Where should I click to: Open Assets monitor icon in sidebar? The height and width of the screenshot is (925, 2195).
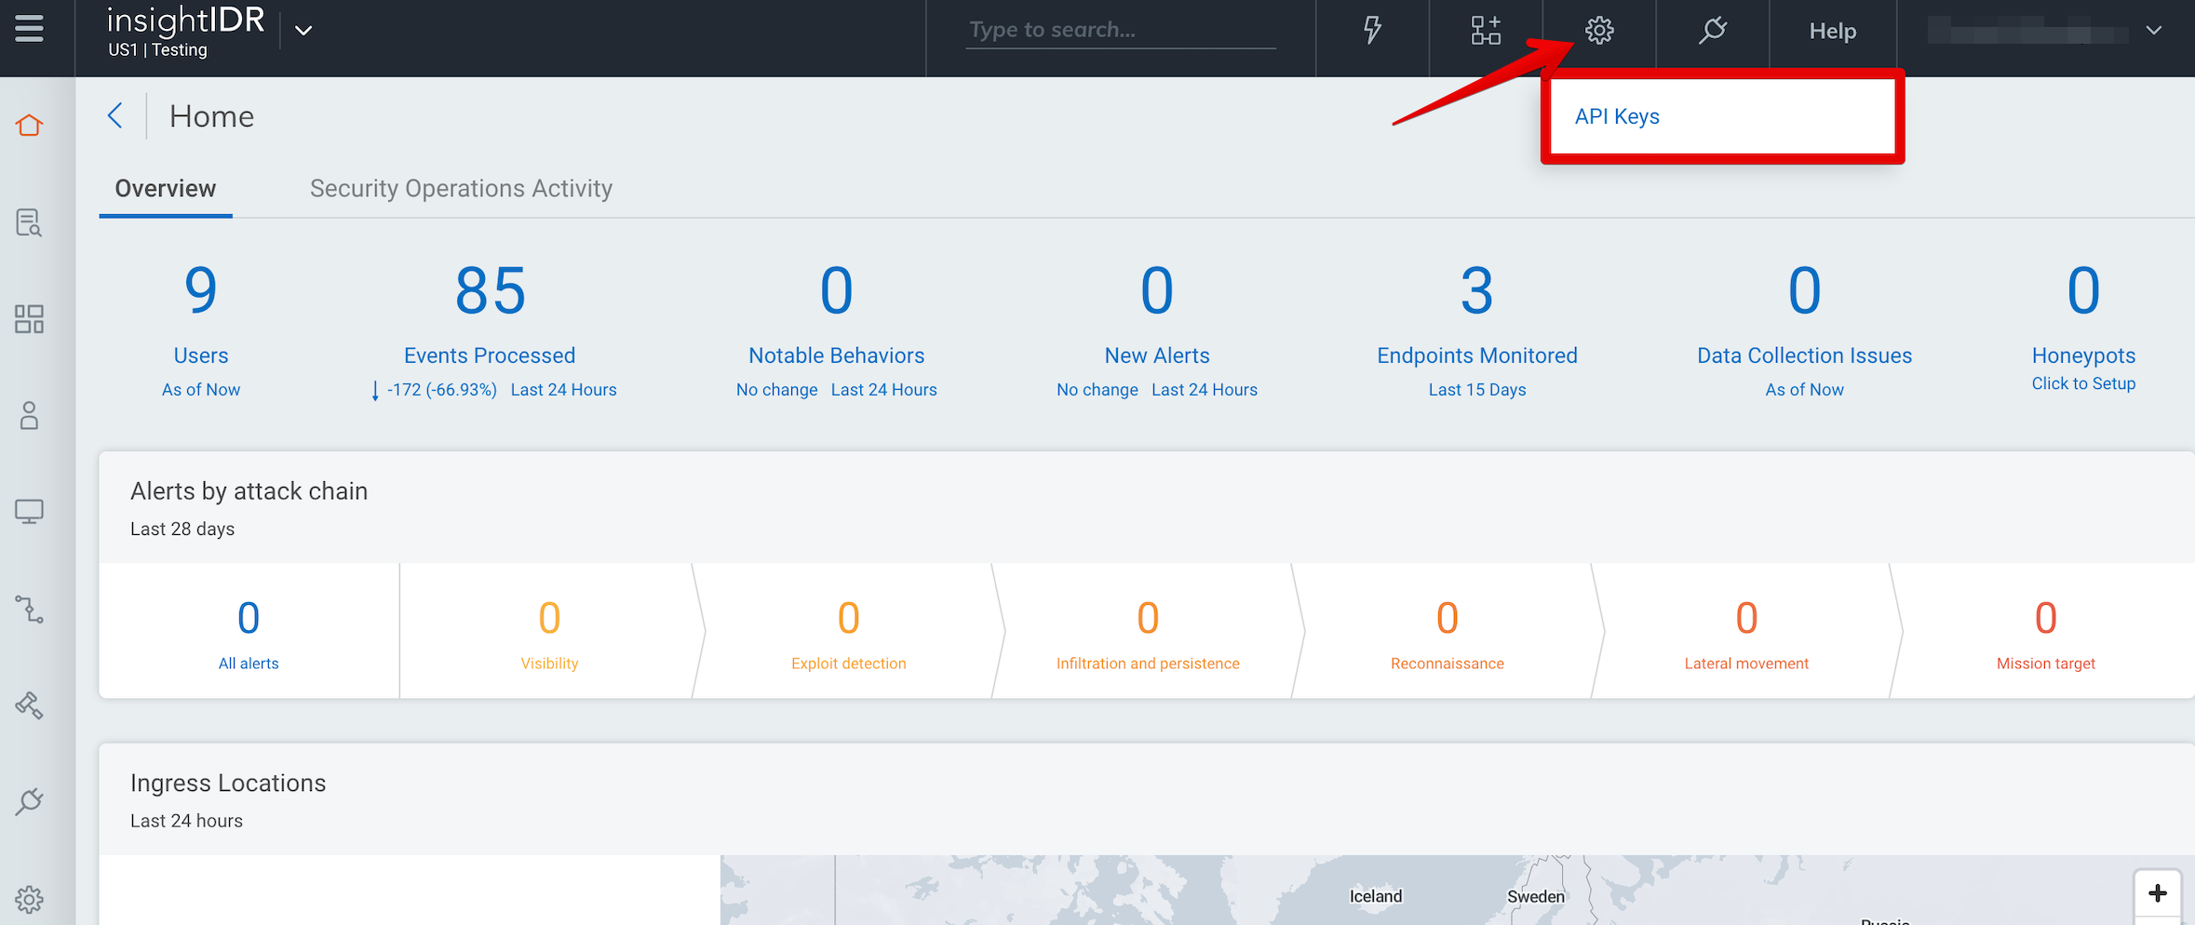29,512
